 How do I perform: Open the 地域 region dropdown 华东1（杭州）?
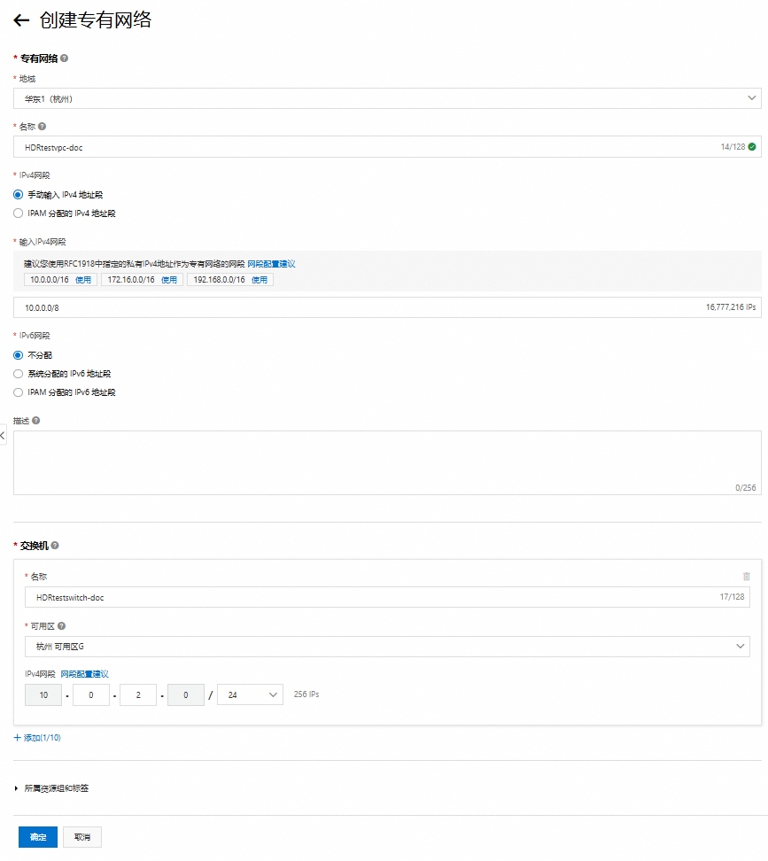pos(387,98)
